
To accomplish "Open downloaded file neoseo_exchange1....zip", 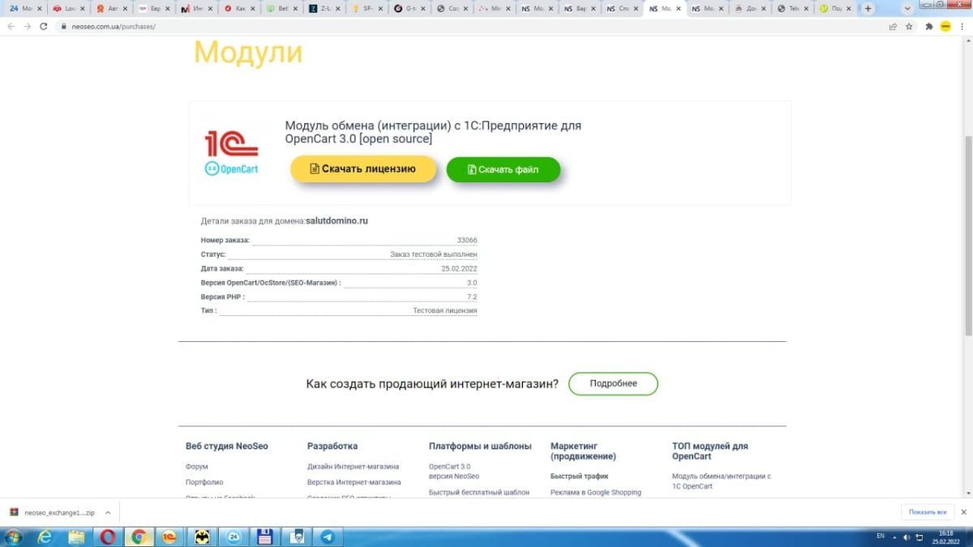I will 54,513.
